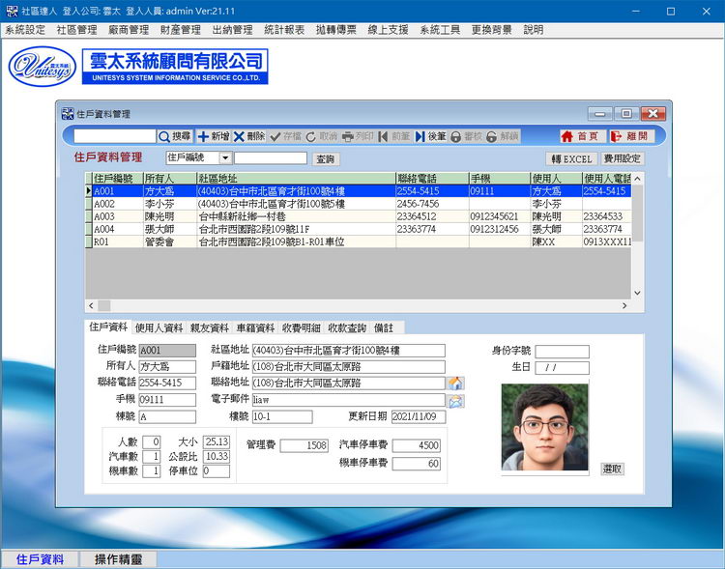Click the 新增 add record button
Viewport: 725px width, 569px height.
[x=213, y=137]
